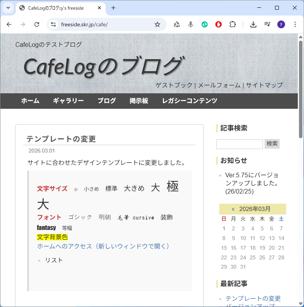Expand the tab search dropdown arrow
Screen dimensions: 304x307
click(x=8, y=8)
